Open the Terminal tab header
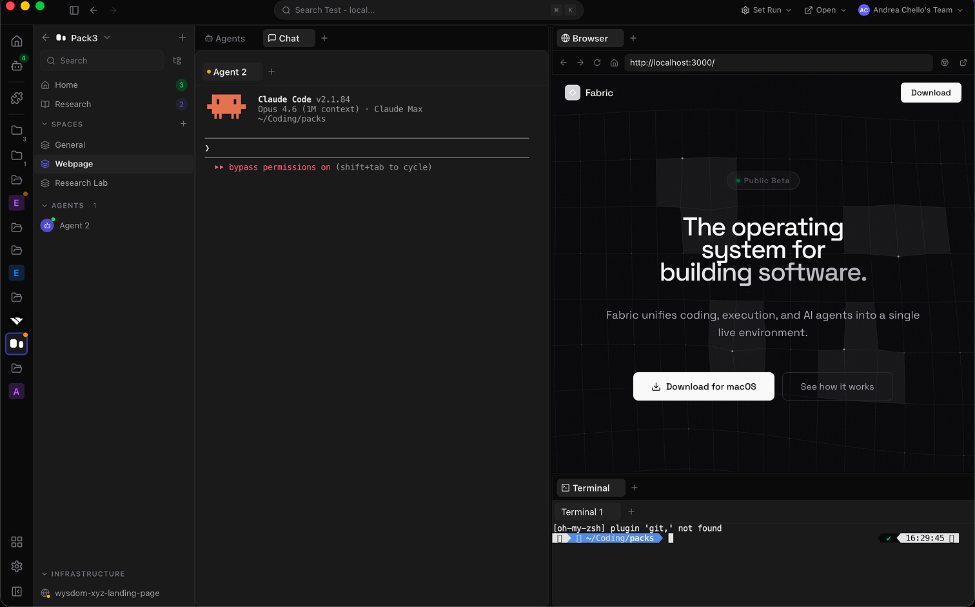 589,488
